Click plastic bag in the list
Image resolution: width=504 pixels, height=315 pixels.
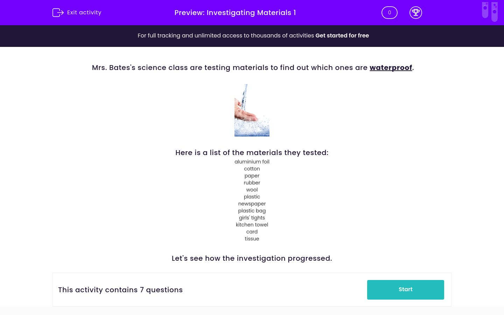(252, 211)
